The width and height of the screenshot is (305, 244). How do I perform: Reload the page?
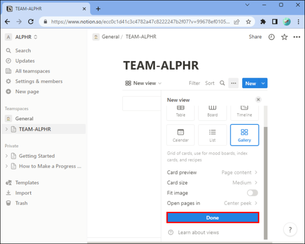tap(31, 22)
